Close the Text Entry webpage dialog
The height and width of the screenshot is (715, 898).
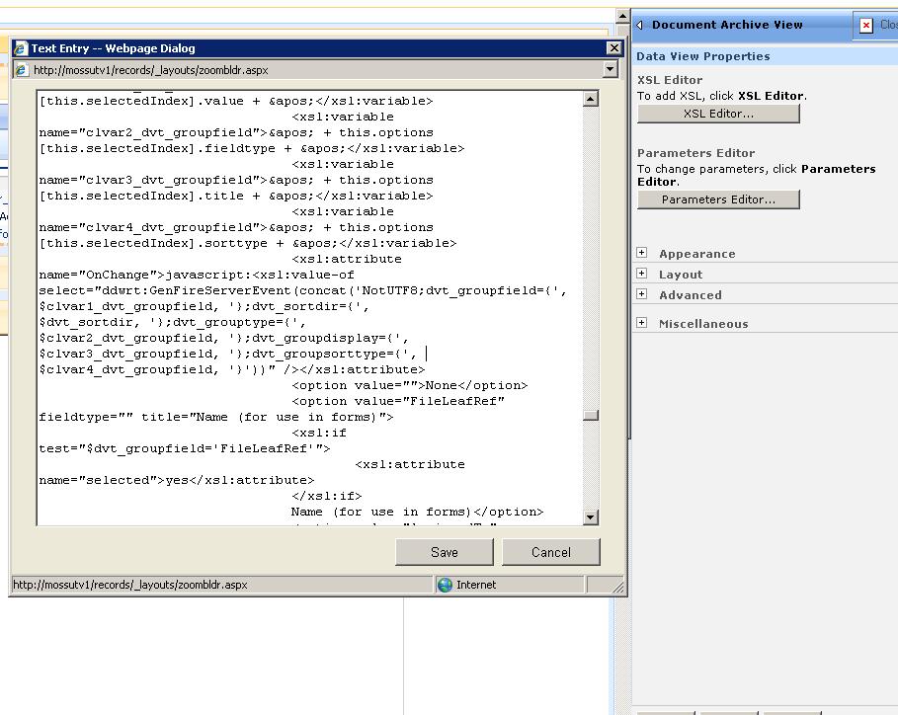click(613, 48)
